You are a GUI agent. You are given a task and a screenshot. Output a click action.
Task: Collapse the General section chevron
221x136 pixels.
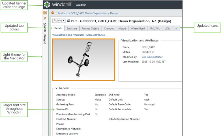(x=57, y=88)
